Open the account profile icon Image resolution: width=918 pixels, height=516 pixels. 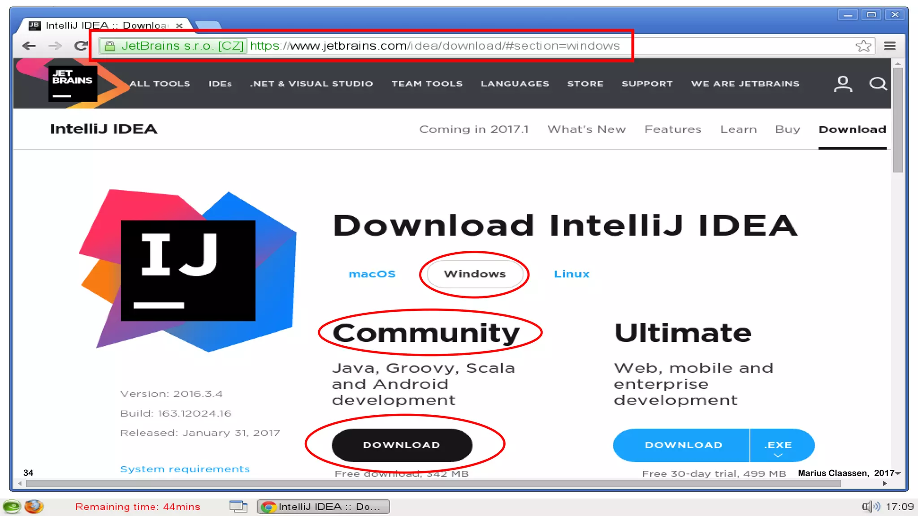[x=843, y=84]
